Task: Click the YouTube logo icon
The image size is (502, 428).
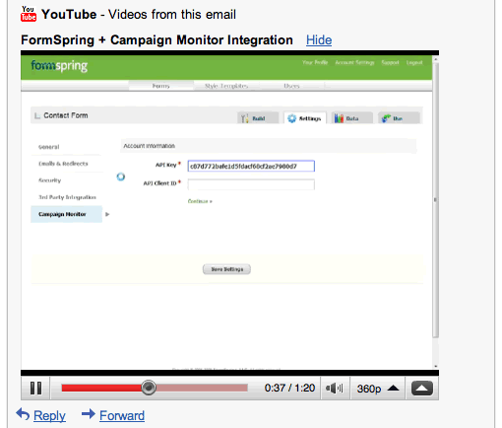Action: coord(29,14)
